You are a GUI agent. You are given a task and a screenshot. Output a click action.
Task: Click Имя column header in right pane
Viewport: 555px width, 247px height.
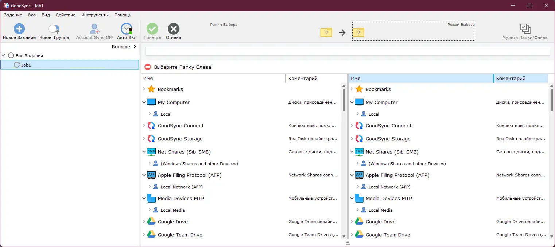click(421, 78)
